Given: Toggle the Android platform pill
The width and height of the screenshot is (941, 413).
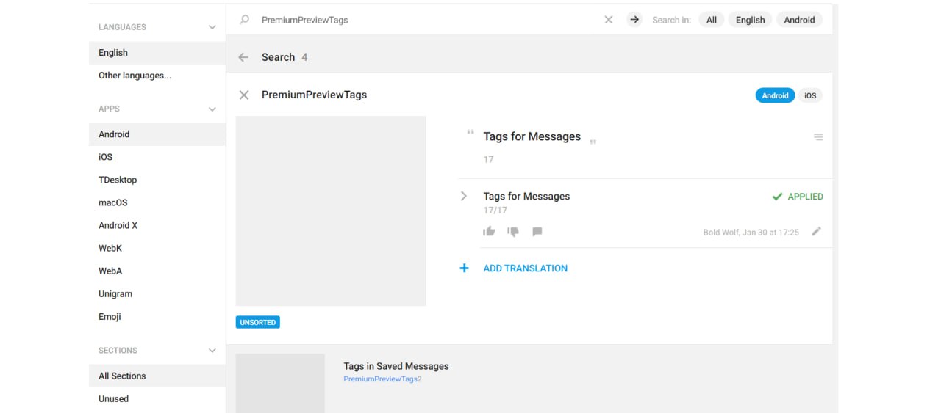Looking at the screenshot, I should tap(775, 95).
